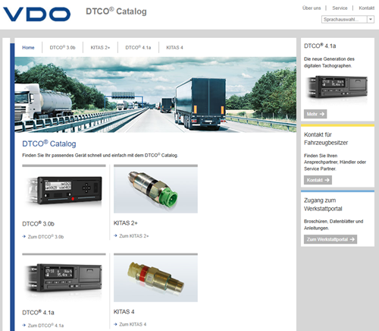Switch to the KITAS 4 navigation tab

point(174,48)
